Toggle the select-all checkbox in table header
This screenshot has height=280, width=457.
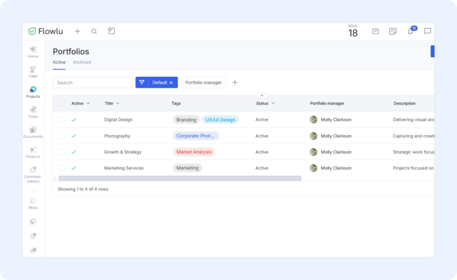61,103
